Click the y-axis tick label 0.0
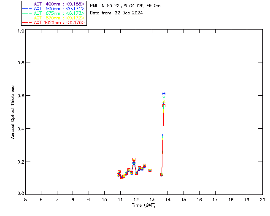The image size is (270, 216). [21, 194]
